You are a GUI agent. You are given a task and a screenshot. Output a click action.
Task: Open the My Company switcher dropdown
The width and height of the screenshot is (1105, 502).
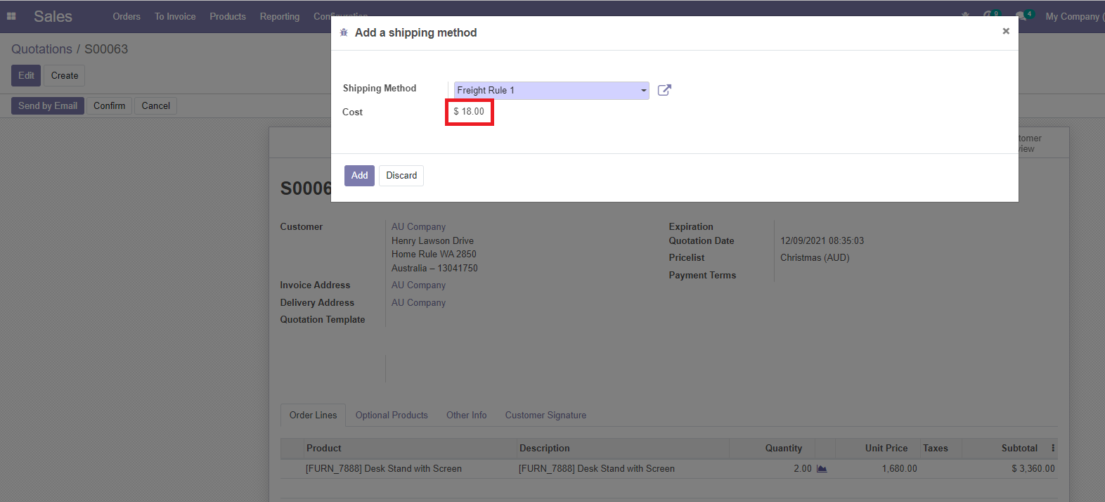pyautogui.click(x=1073, y=16)
